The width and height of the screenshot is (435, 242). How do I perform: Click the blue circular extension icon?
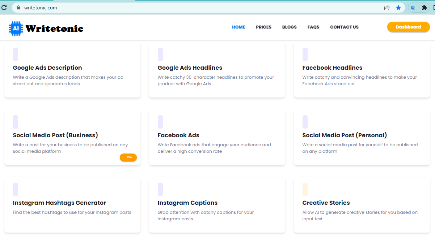point(413,8)
